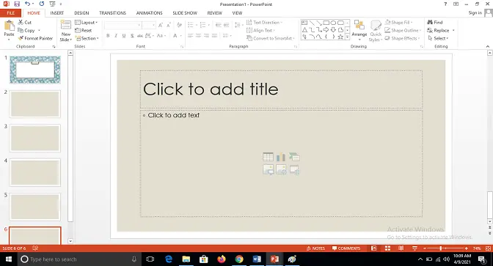The image size is (493, 266).
Task: Select slide 1 thumbnail
Action: pyautogui.click(x=35, y=70)
